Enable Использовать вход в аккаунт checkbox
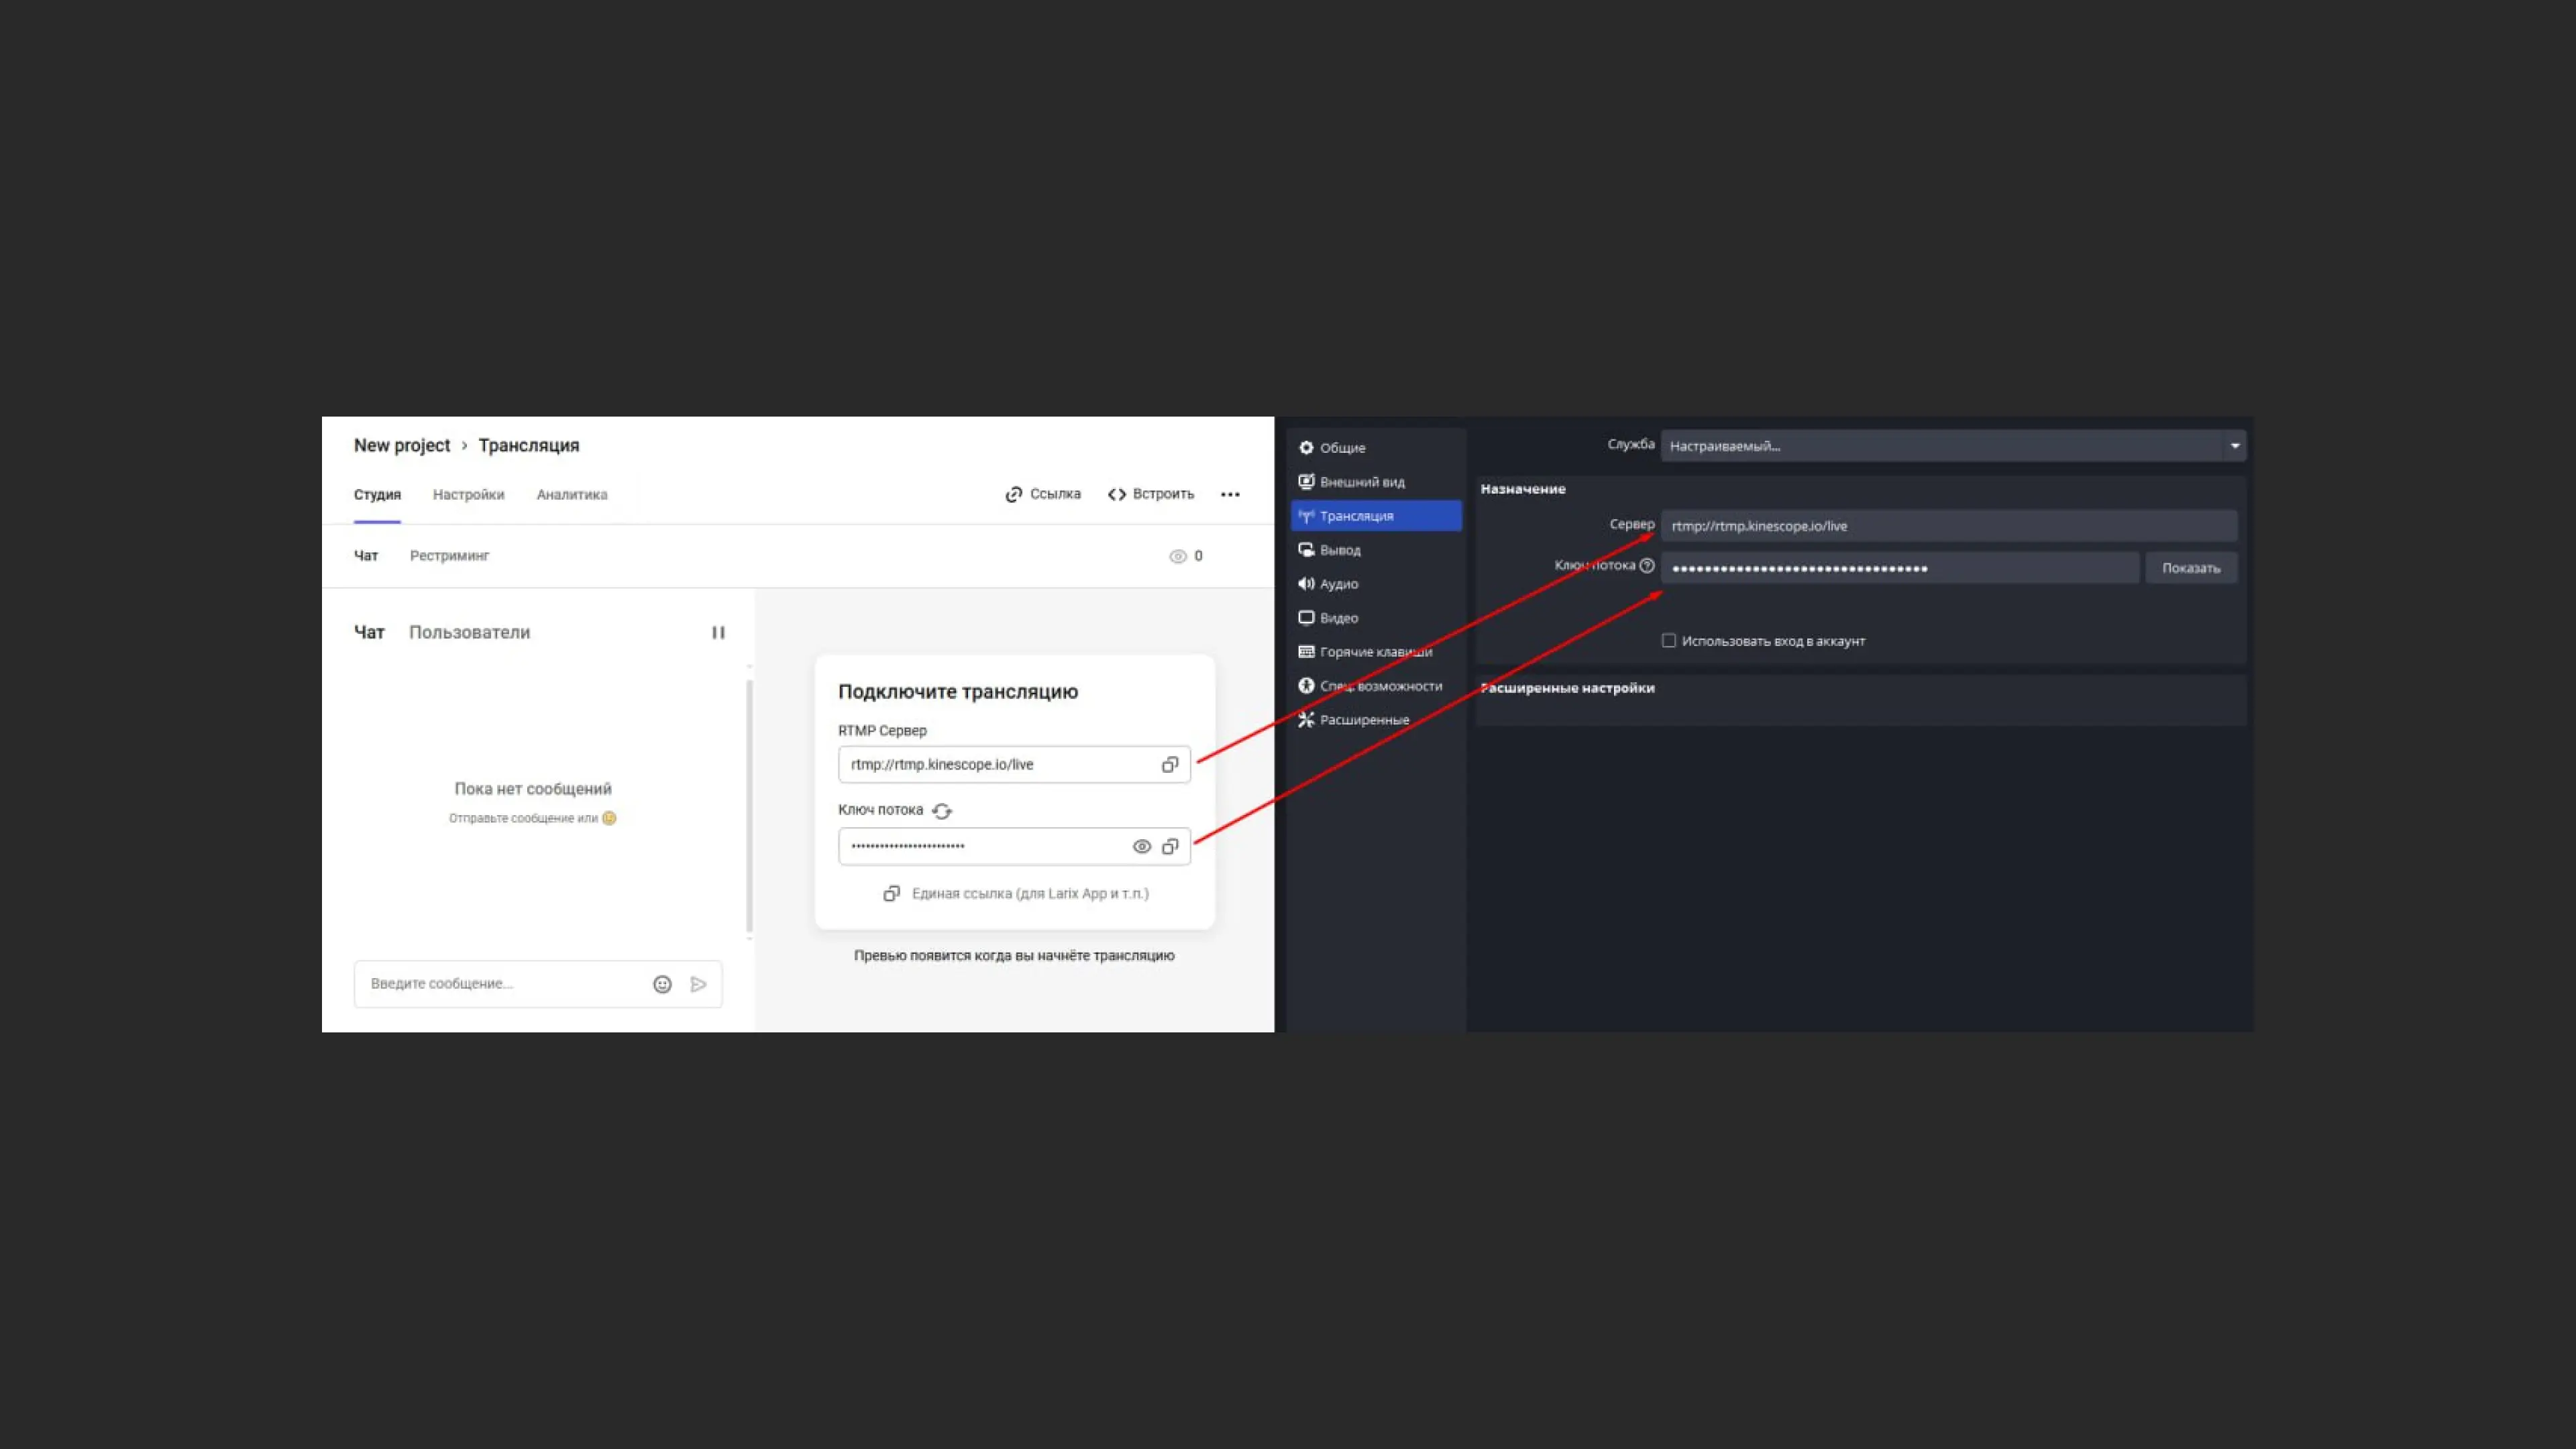The image size is (2576, 1449). point(1669,641)
